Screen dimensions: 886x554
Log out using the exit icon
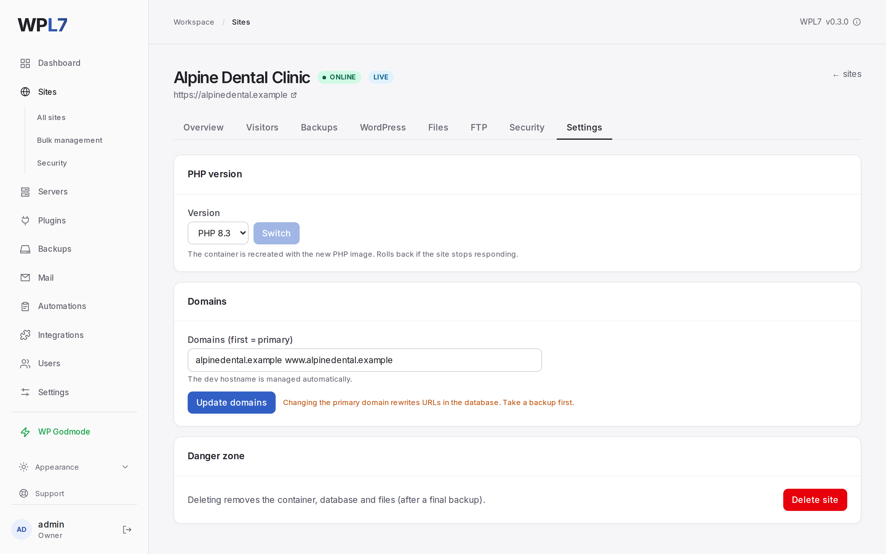pos(127,529)
